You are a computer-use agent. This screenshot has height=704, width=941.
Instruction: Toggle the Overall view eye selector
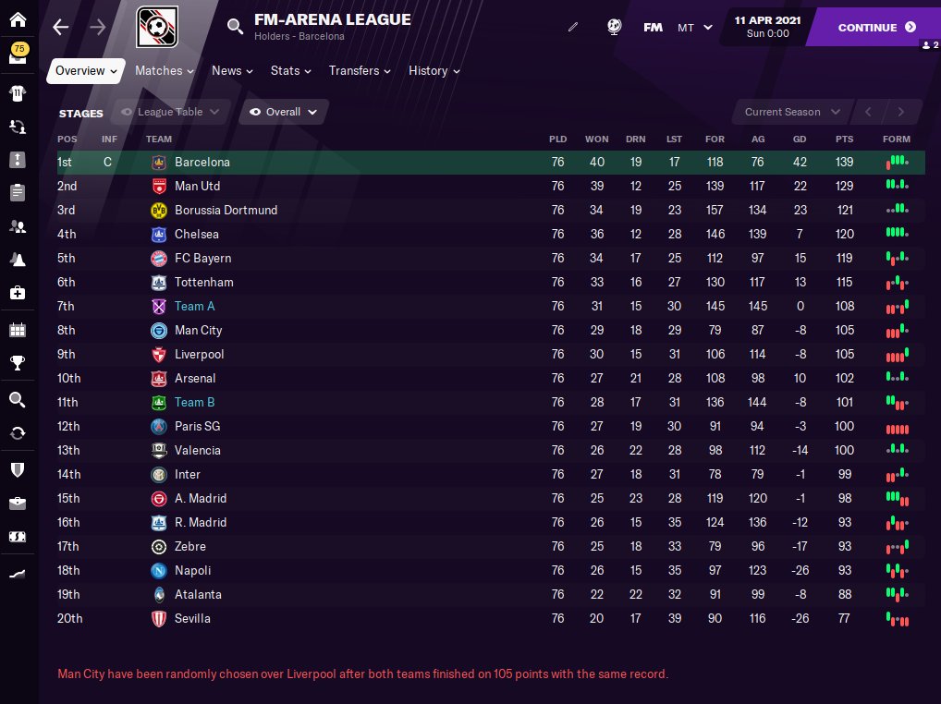(x=284, y=112)
